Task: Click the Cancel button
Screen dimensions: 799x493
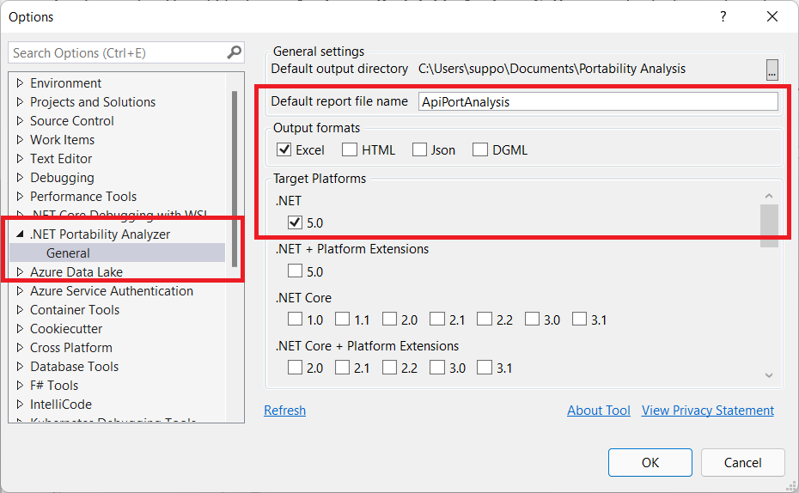Action: (x=743, y=462)
